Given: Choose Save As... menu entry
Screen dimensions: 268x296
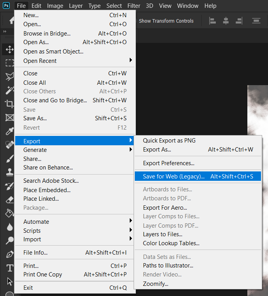Looking at the screenshot, I should pyautogui.click(x=75, y=118).
